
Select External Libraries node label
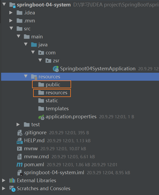36,180
